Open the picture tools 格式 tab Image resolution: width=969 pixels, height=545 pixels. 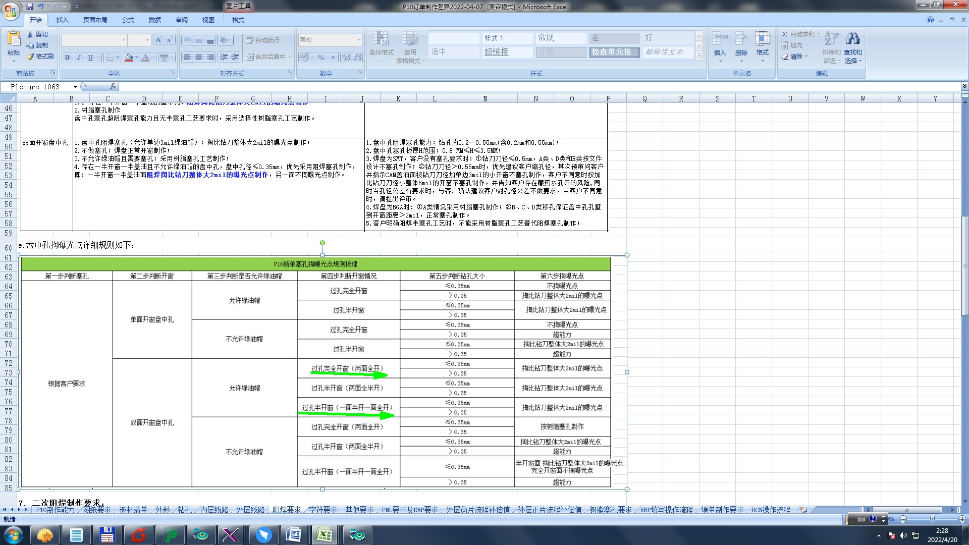[238, 20]
